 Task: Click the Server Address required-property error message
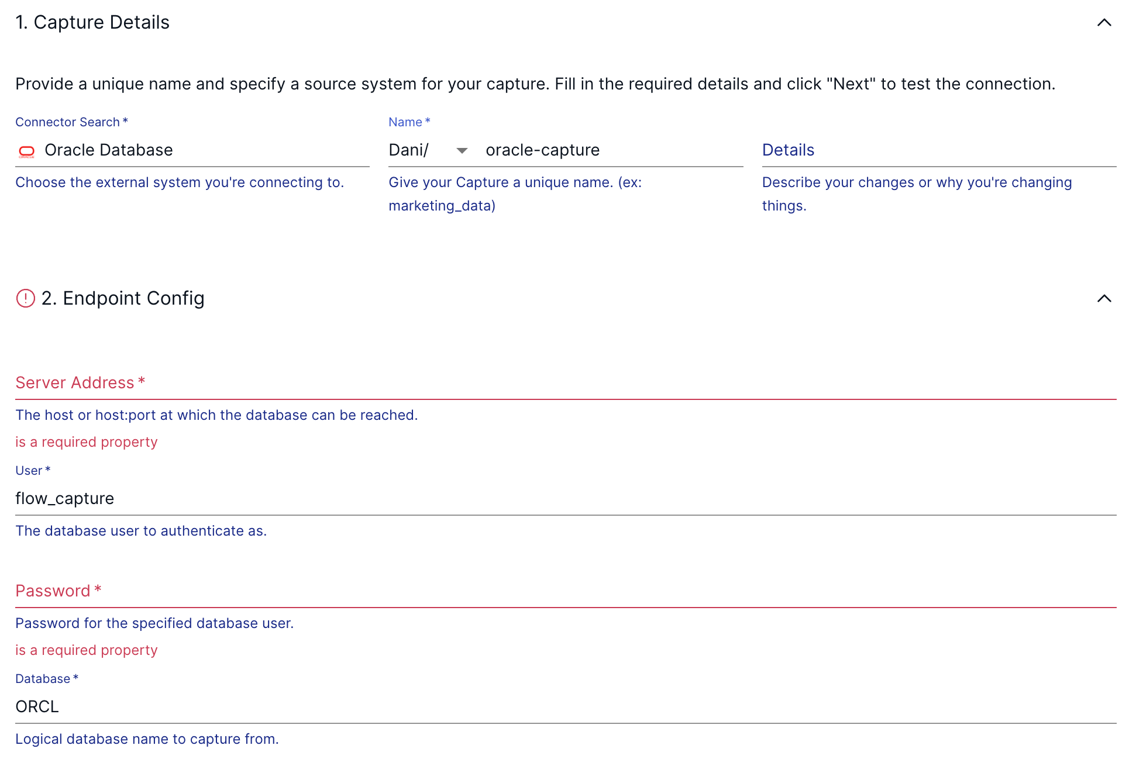coord(87,442)
